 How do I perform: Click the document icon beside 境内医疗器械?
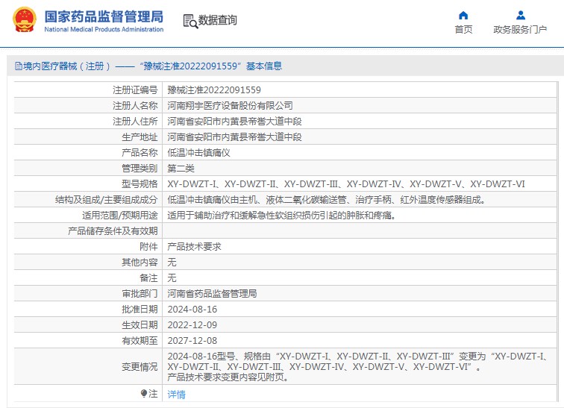pyautogui.click(x=19, y=66)
